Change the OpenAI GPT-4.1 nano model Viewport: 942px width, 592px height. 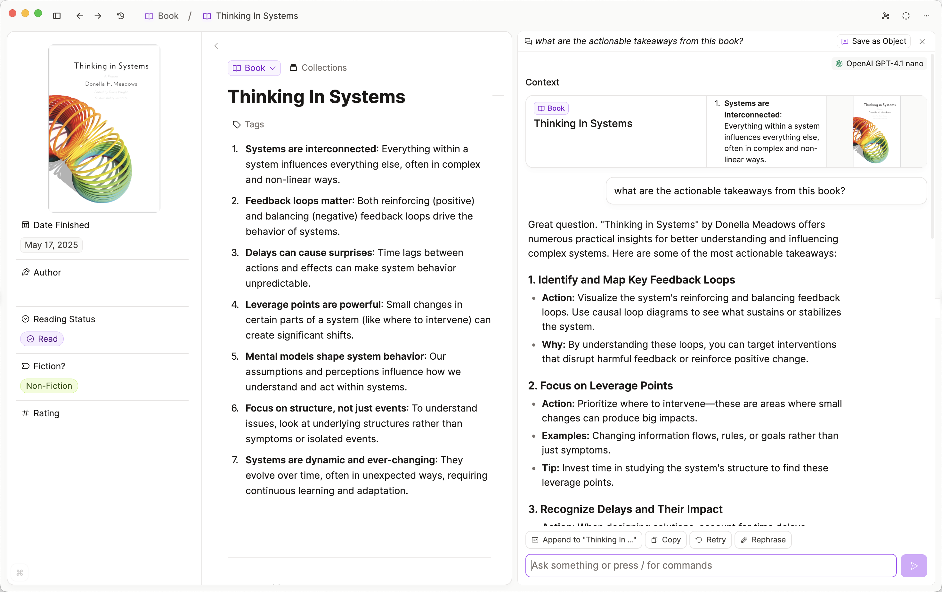(880, 64)
